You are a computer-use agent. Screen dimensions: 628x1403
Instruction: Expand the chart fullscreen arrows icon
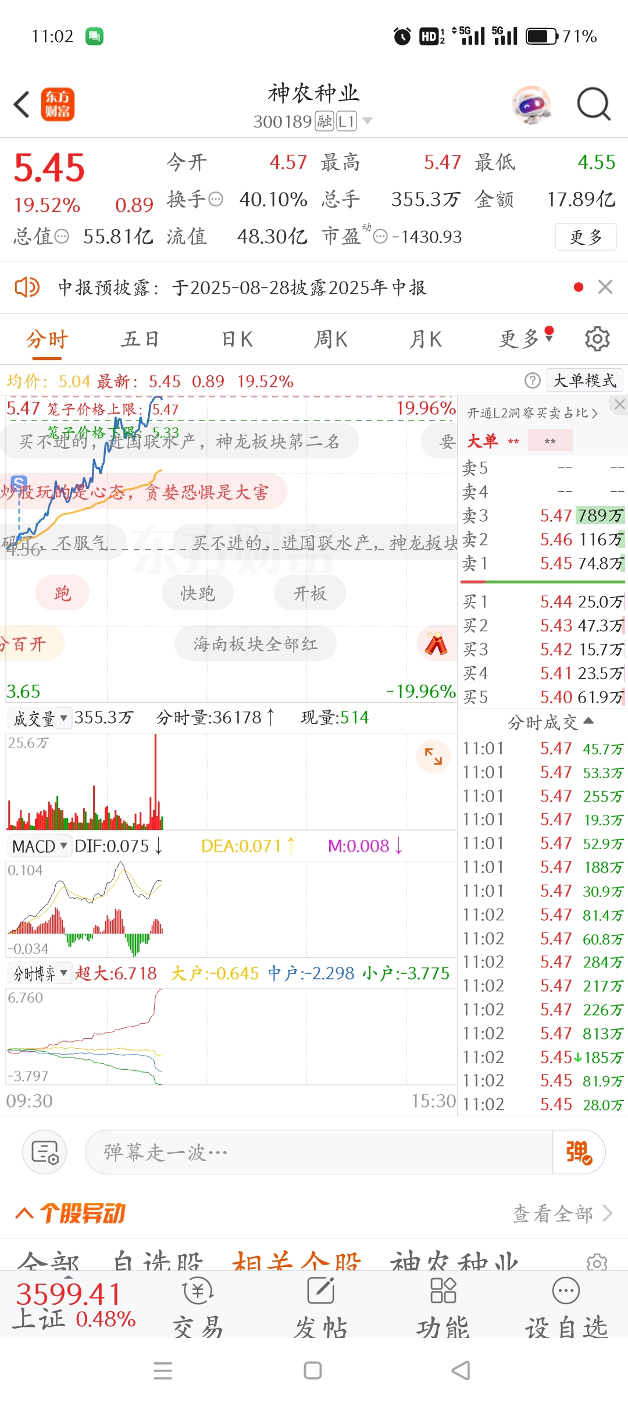pos(433,756)
